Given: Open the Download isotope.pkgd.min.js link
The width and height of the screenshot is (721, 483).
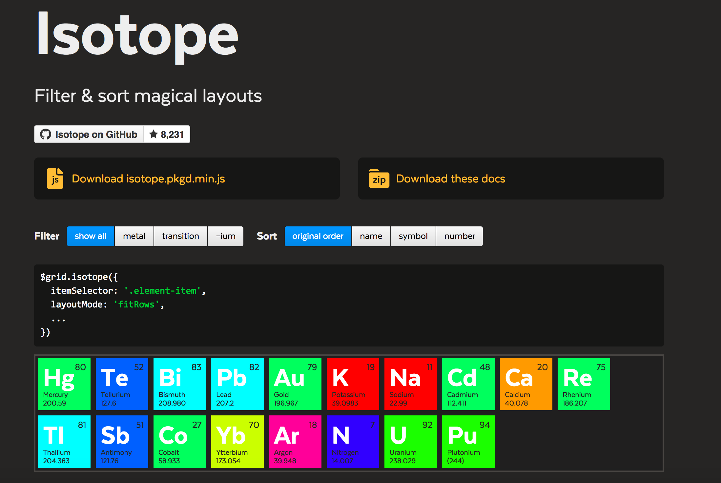Looking at the screenshot, I should point(148,178).
